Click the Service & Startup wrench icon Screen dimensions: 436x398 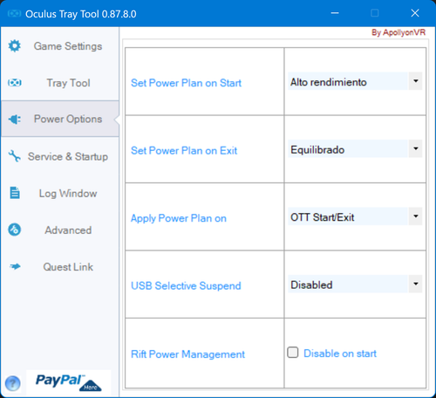tap(15, 156)
